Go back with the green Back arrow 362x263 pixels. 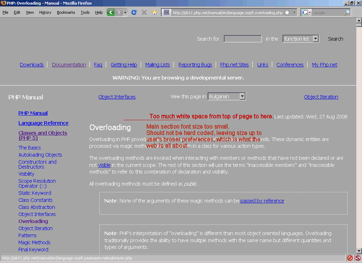point(111,12)
